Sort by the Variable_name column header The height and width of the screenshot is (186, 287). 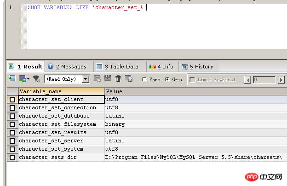(x=62, y=91)
